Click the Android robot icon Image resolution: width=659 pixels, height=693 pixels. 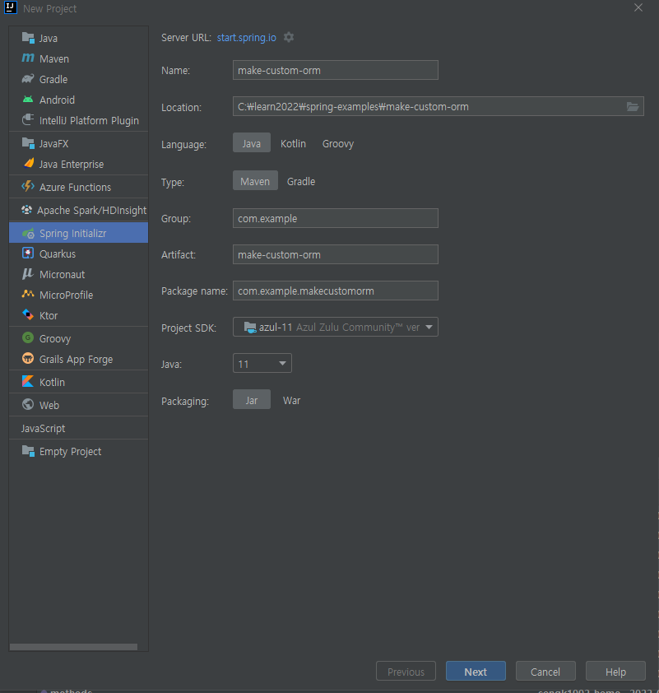pos(28,100)
